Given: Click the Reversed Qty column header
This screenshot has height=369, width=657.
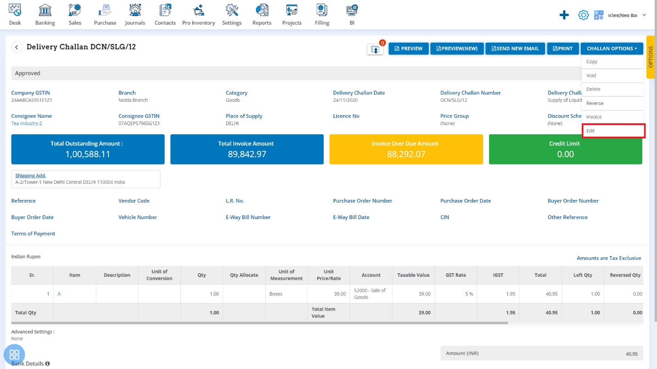Looking at the screenshot, I should pos(625,275).
